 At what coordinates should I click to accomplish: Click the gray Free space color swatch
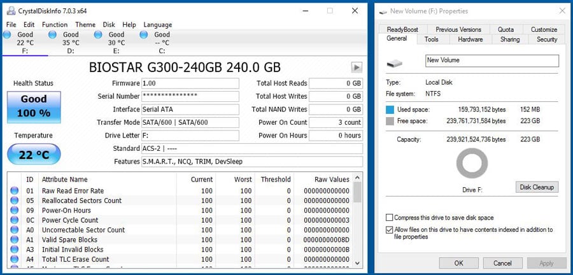pyautogui.click(x=390, y=121)
